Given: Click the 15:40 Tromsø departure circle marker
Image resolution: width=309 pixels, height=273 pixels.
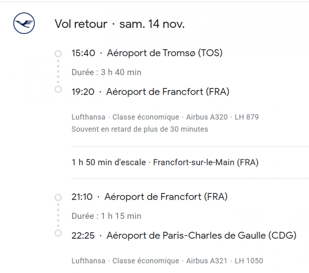Looking at the screenshot, I should (x=58, y=54).
